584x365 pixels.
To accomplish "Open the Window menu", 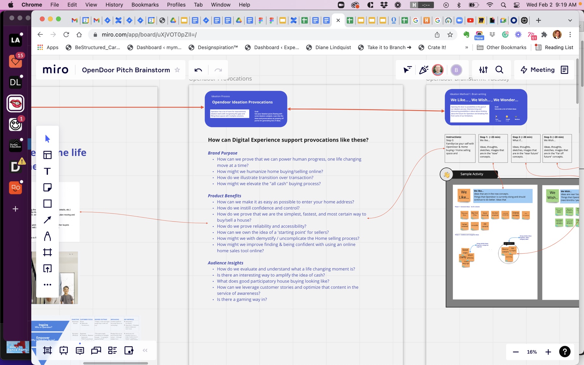I will coord(221,5).
